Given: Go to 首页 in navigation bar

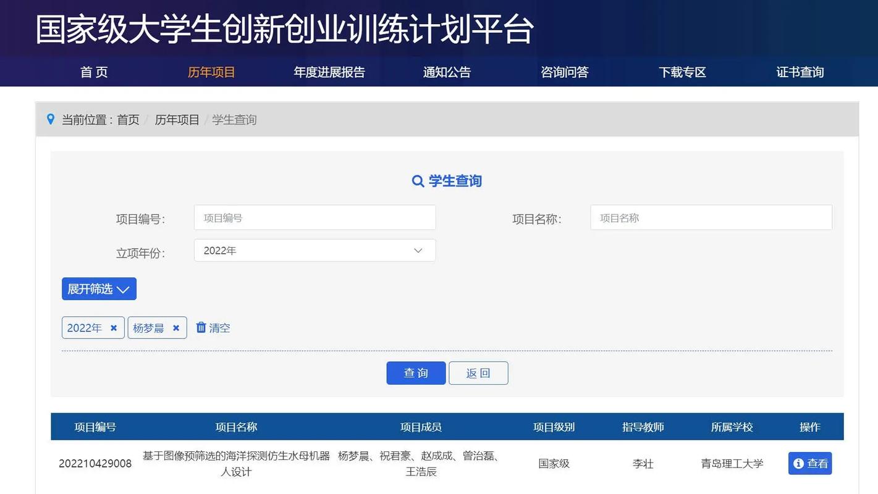Looking at the screenshot, I should coord(94,72).
